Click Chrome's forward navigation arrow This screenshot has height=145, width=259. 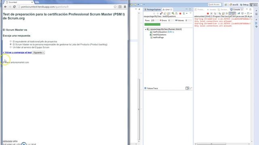(10, 7)
